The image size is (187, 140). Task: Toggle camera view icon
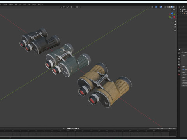coord(175,27)
